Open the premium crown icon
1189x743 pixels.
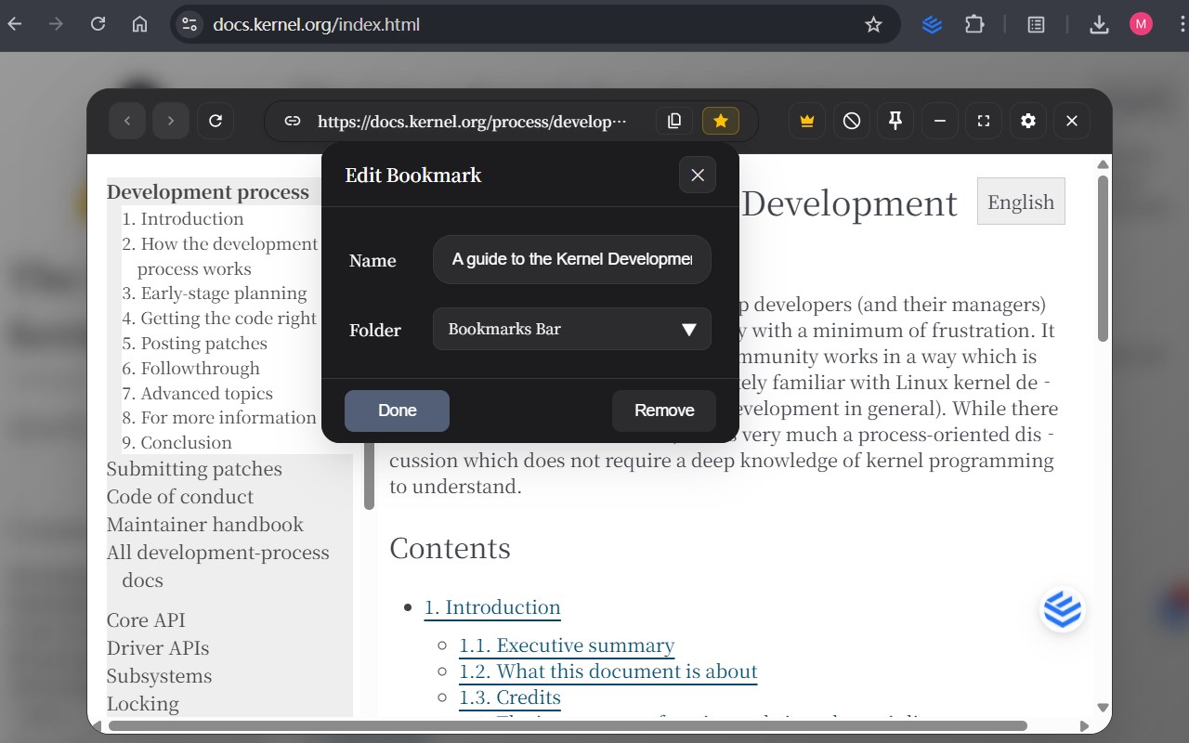click(807, 121)
